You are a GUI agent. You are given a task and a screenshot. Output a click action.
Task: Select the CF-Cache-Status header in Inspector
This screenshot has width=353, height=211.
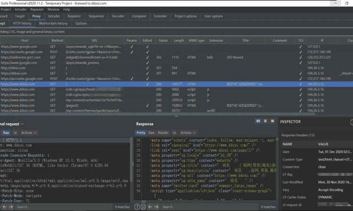tap(317, 197)
